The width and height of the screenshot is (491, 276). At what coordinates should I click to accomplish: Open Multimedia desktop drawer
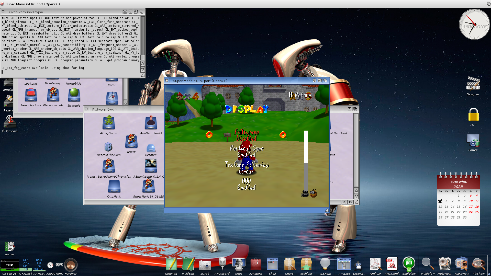[x=10, y=121]
